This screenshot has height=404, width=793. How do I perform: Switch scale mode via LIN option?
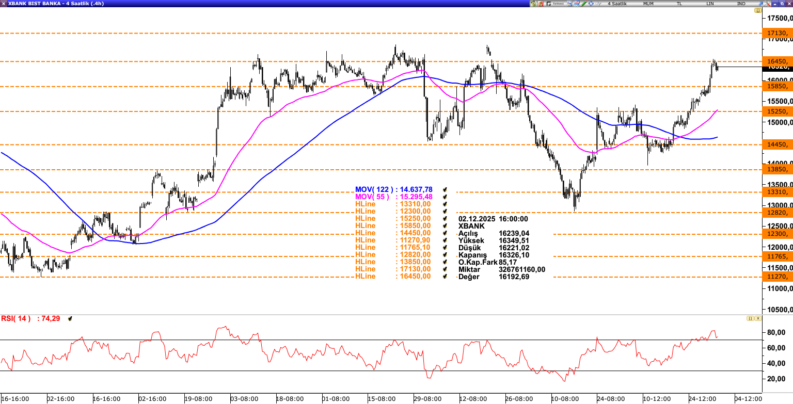coord(709,4)
